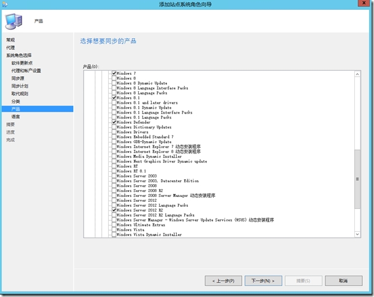Click the scrollbar up arrow in product list
This screenshot has width=374, height=297.
(x=357, y=74)
